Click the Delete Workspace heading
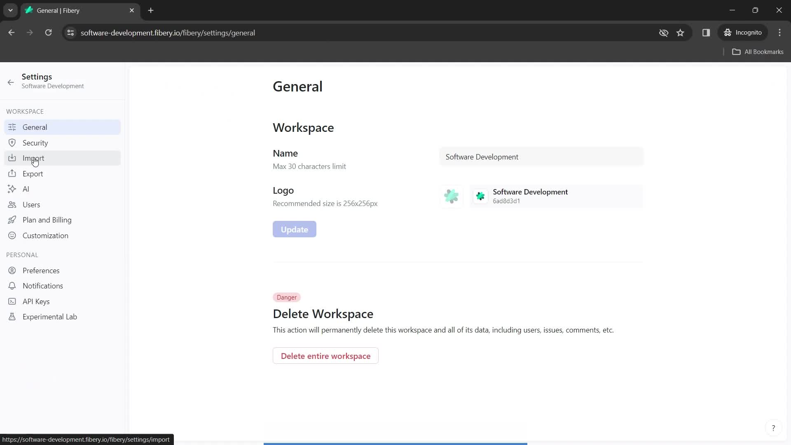Image resolution: width=791 pixels, height=445 pixels. point(323,314)
